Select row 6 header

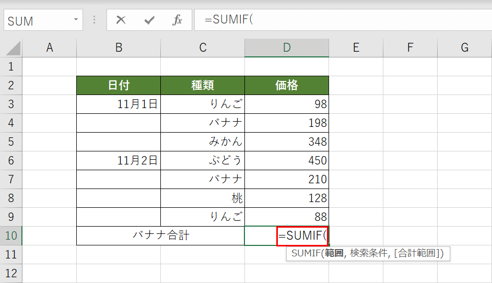pyautogui.click(x=11, y=161)
